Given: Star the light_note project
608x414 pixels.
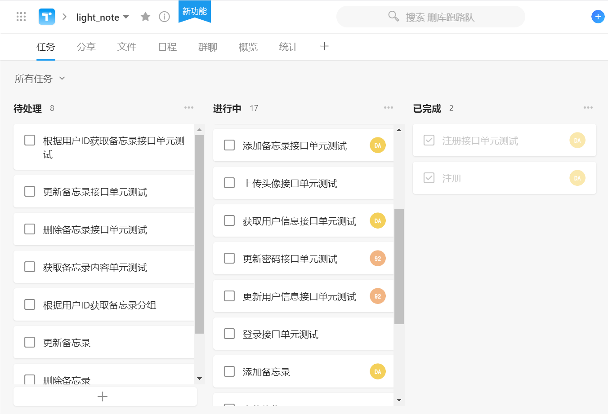Looking at the screenshot, I should (145, 17).
